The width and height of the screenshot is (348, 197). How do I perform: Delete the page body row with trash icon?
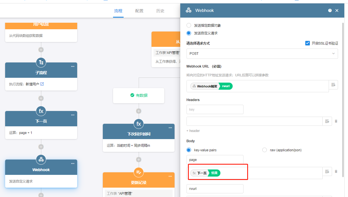[x=336, y=171]
